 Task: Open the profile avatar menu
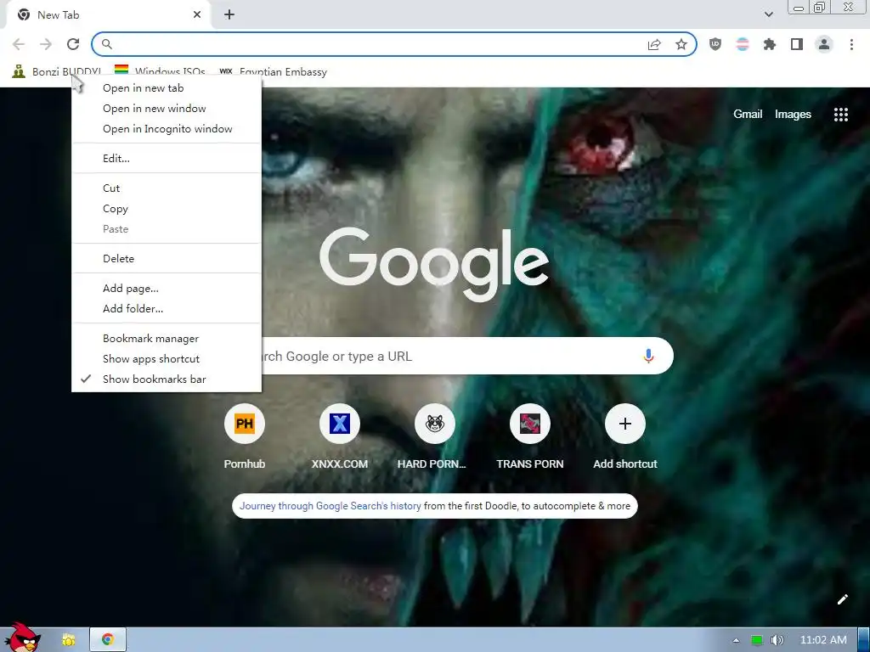pyautogui.click(x=824, y=44)
